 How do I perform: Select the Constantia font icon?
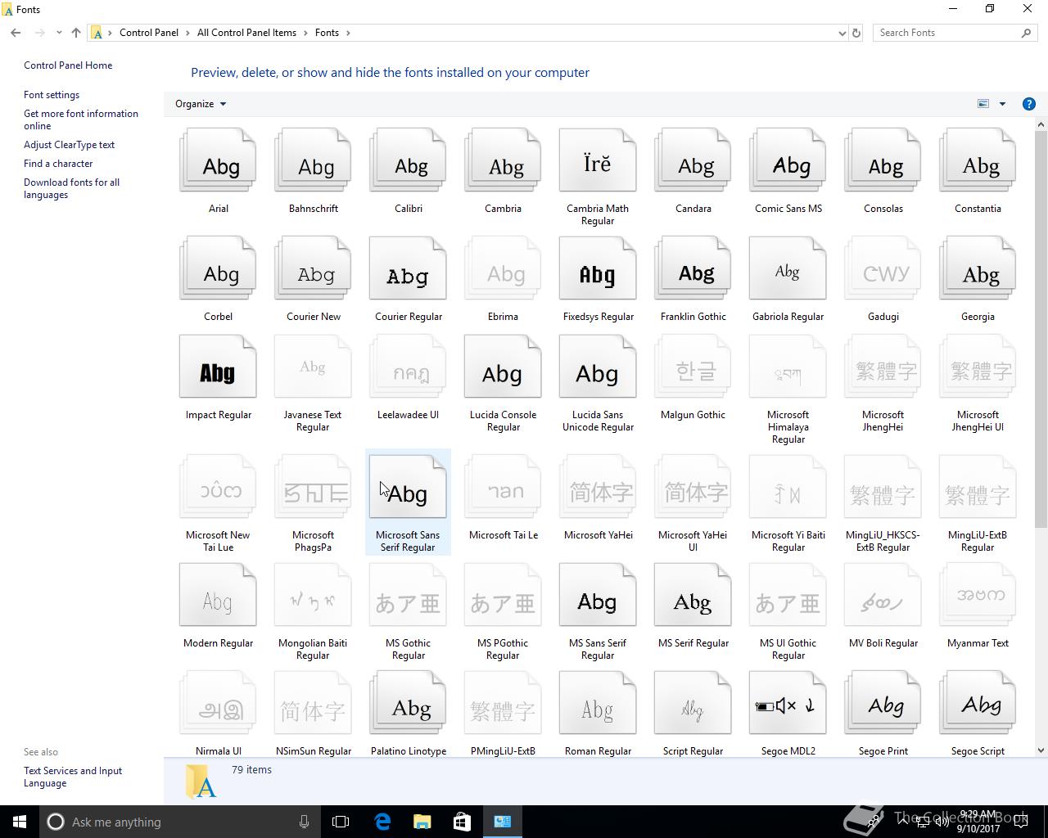point(978,160)
